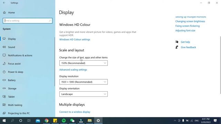Open Cortana circle on taskbar
Viewport: 221px width, 124px height.
(x=21, y=121)
